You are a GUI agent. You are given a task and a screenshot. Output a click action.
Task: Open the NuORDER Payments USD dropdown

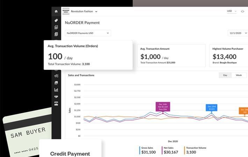pyautogui.click(x=88, y=33)
